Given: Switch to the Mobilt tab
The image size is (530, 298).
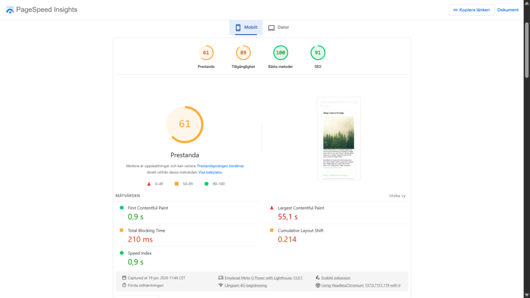Looking at the screenshot, I should (246, 27).
